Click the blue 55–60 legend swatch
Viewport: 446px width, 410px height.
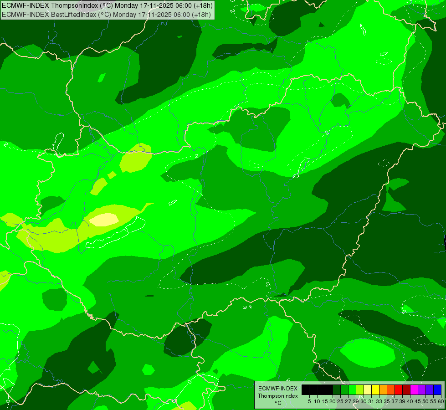click(437, 389)
